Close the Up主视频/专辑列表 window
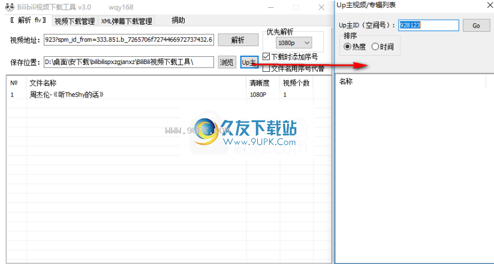The width and height of the screenshot is (494, 264). click(x=489, y=5)
